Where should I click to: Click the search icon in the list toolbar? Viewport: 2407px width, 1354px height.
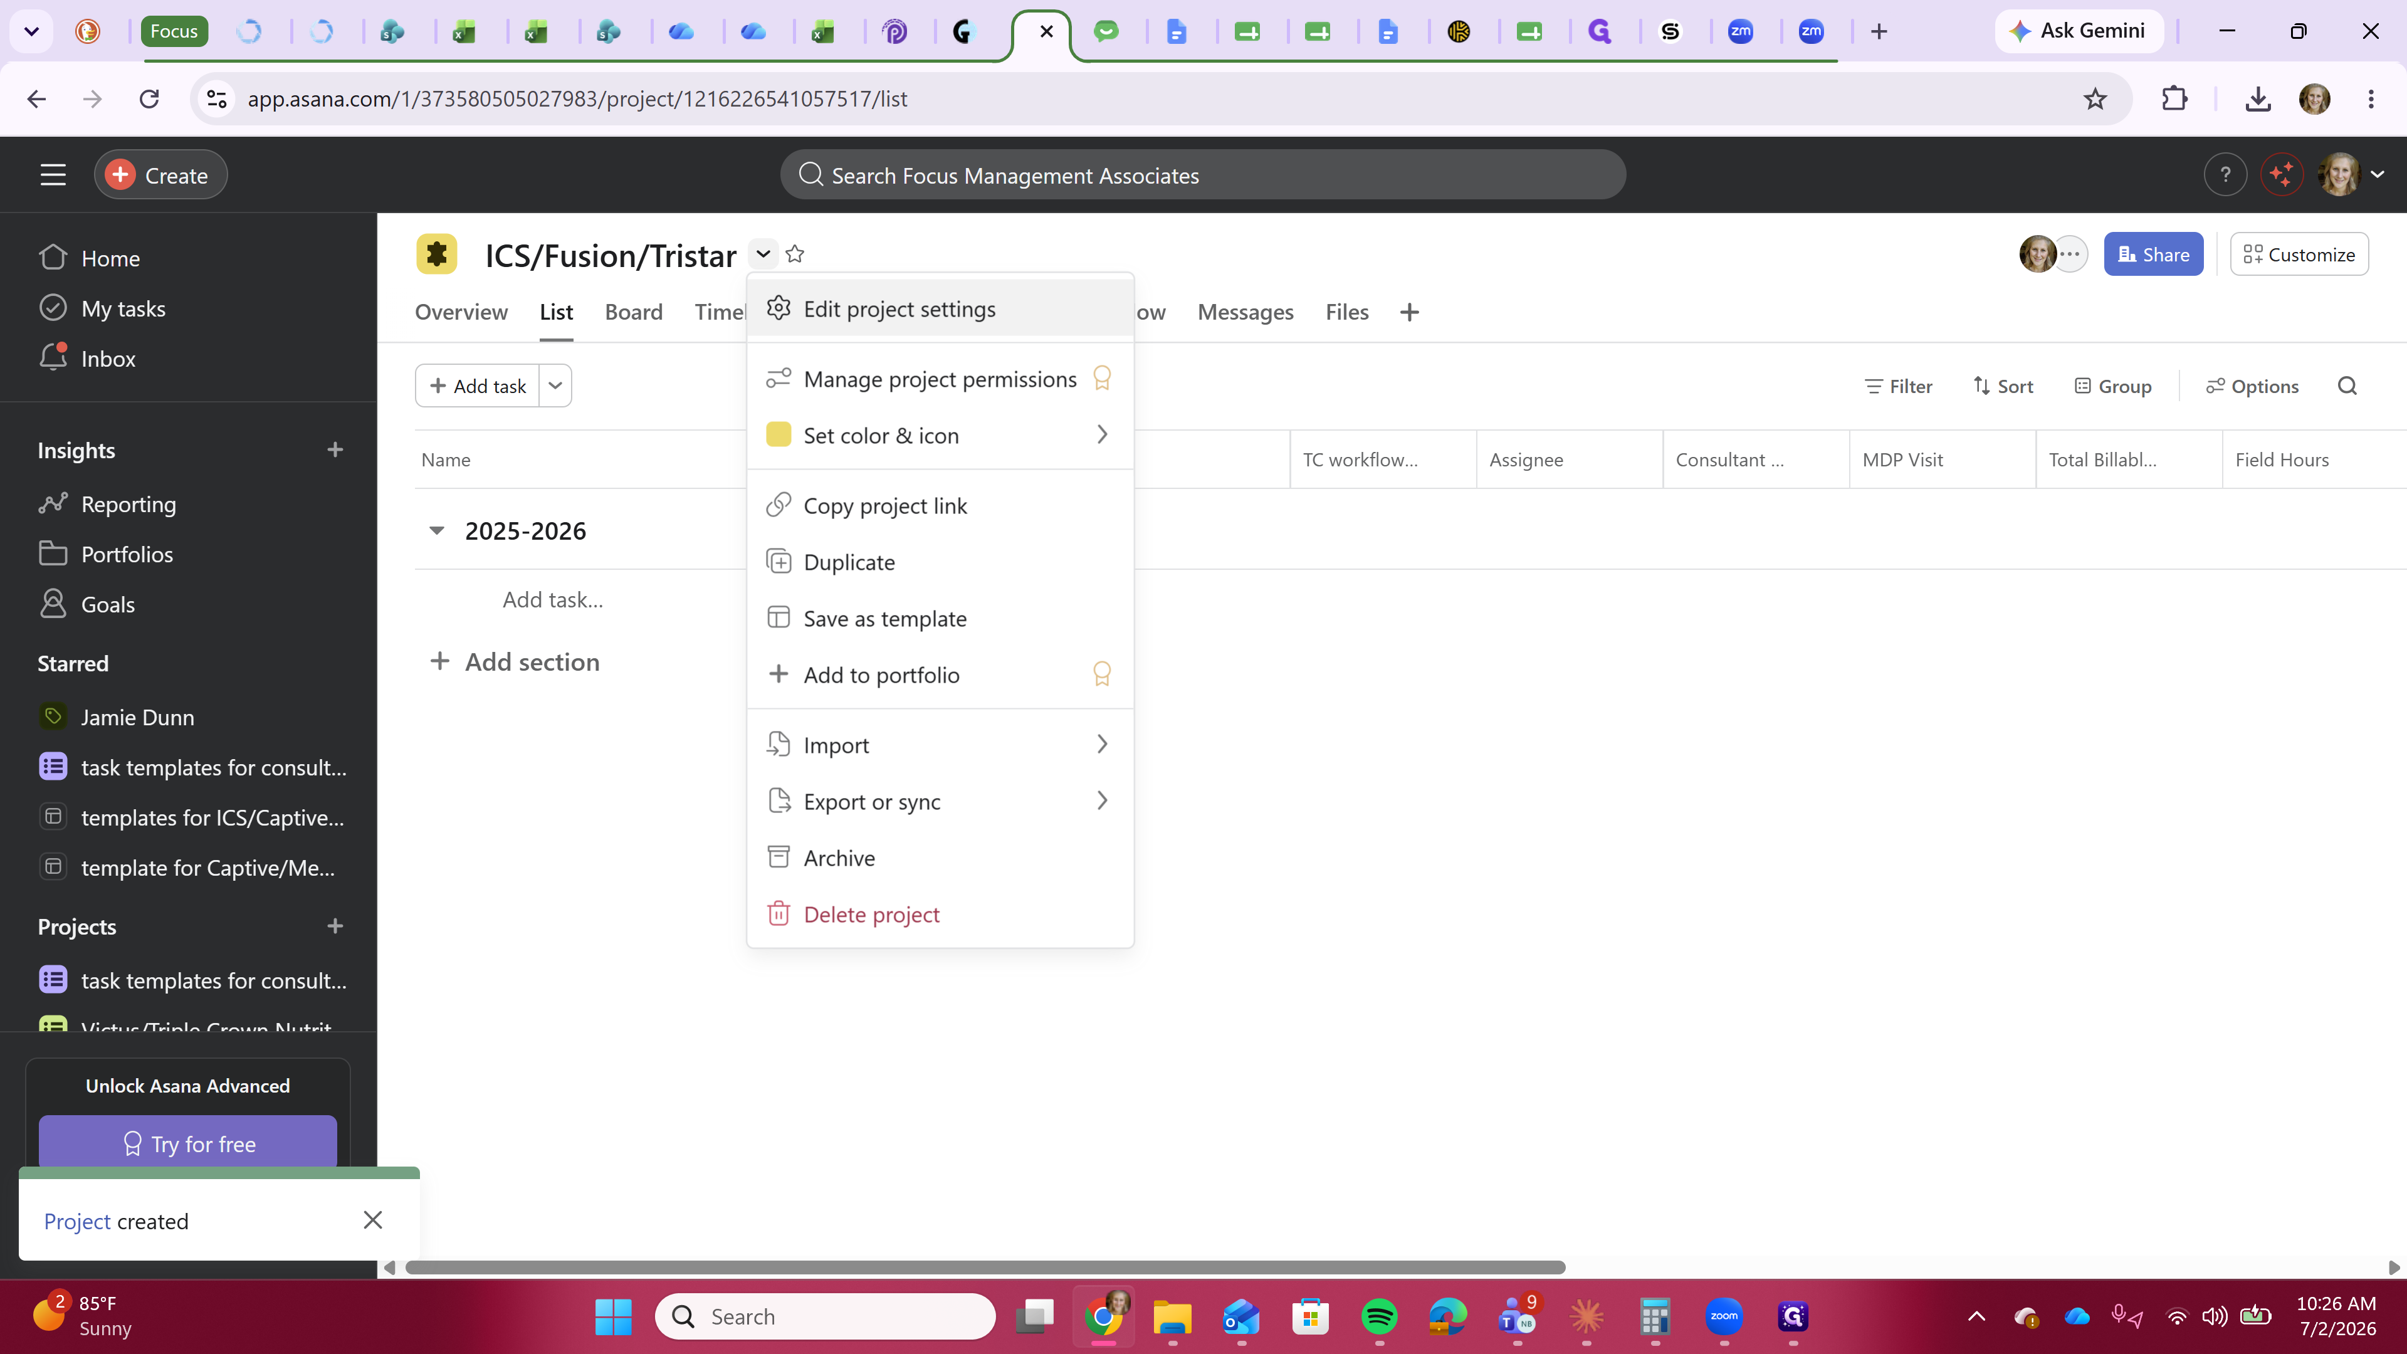click(2347, 386)
